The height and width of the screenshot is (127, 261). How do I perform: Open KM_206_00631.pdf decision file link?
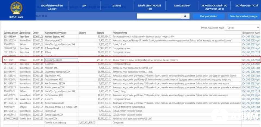click(251, 68)
